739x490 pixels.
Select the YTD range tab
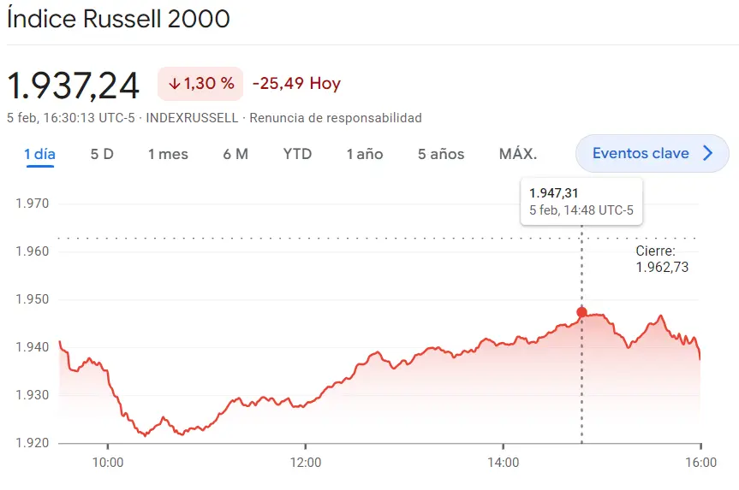[297, 154]
